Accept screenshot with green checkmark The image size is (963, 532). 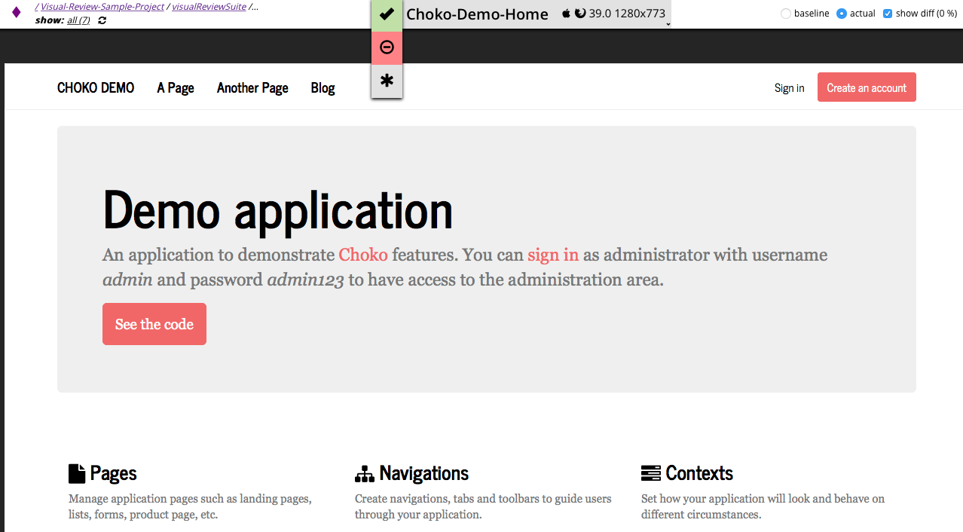pyautogui.click(x=387, y=14)
